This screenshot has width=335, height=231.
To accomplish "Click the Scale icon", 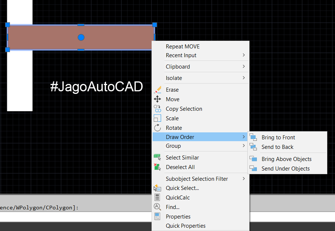I will [157, 118].
